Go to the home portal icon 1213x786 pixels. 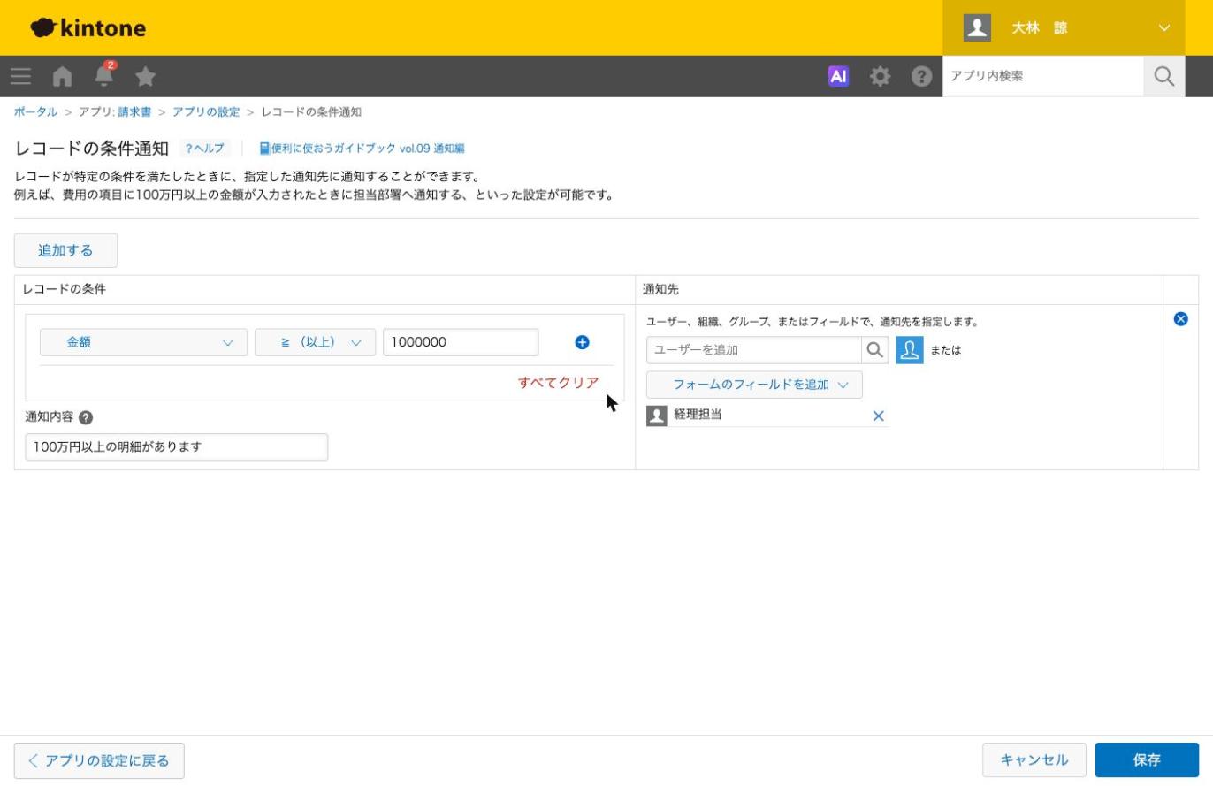click(x=62, y=76)
